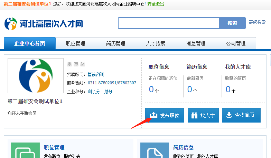Focus the search text input field

click(x=169, y=23)
